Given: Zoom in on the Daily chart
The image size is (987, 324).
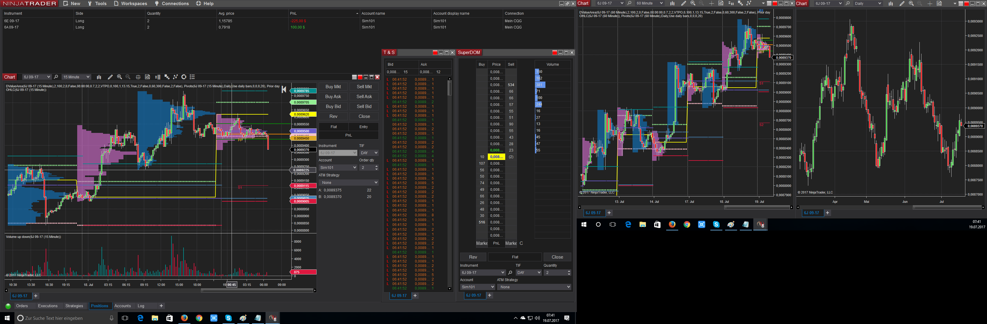Looking at the screenshot, I should click(x=911, y=3).
